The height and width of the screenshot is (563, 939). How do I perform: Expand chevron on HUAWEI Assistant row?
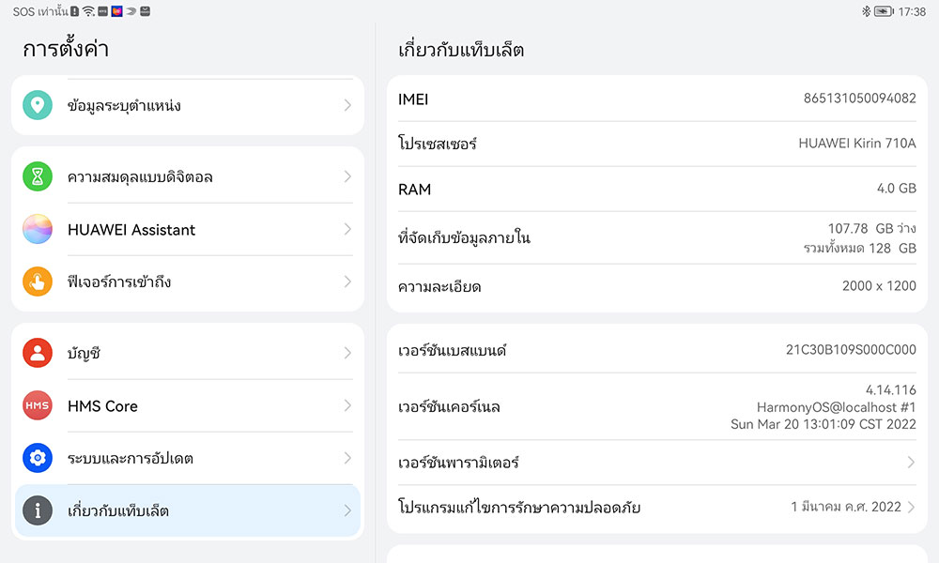[x=347, y=229]
